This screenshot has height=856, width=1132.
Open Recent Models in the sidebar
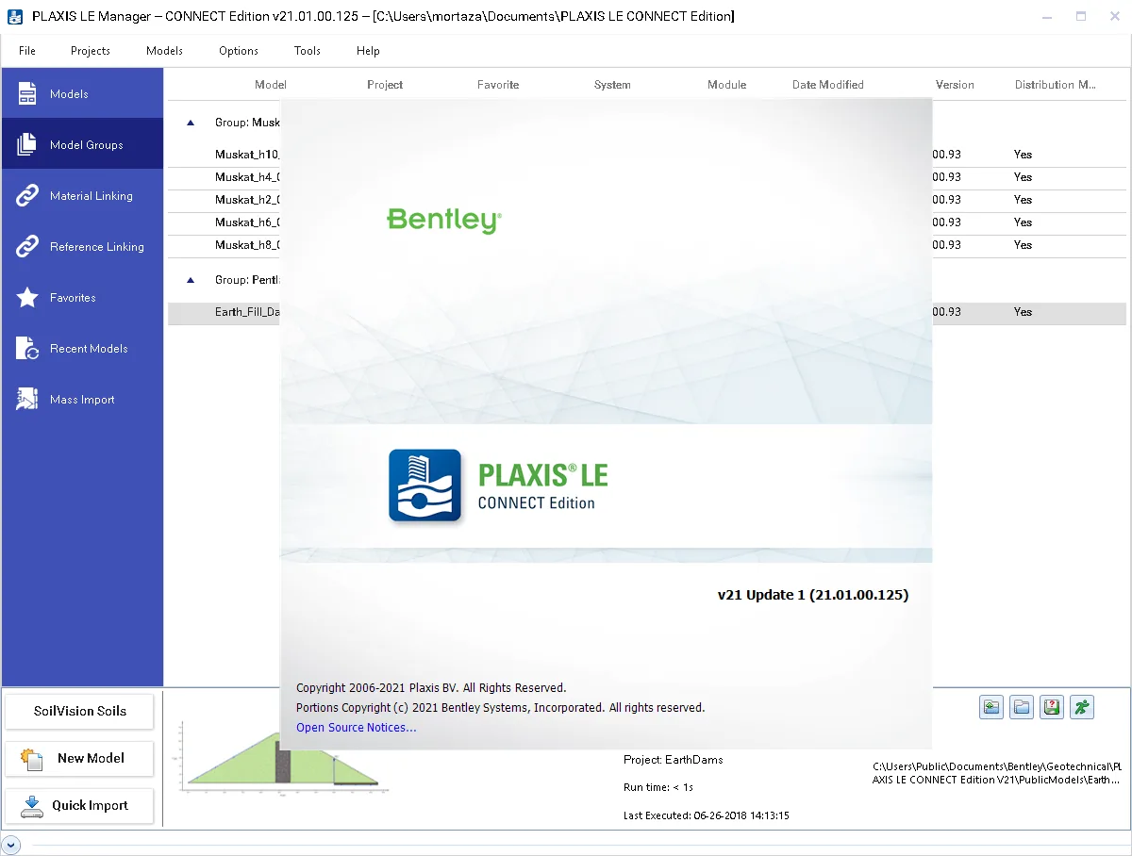pos(82,348)
